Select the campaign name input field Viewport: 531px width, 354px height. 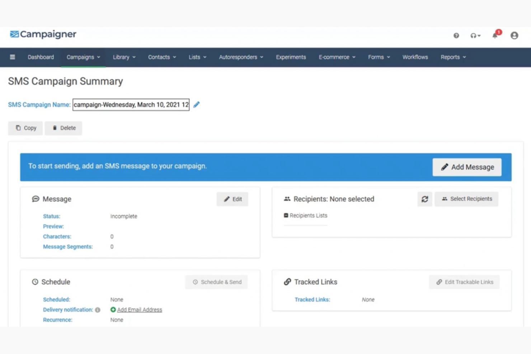coord(131,104)
